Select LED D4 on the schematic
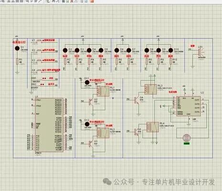 tap(89, 50)
